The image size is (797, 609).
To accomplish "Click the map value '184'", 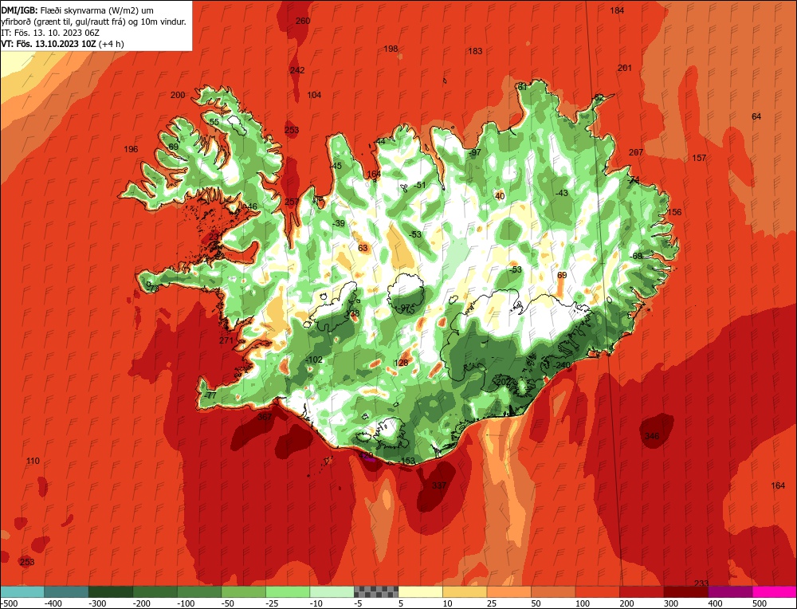I will point(617,10).
